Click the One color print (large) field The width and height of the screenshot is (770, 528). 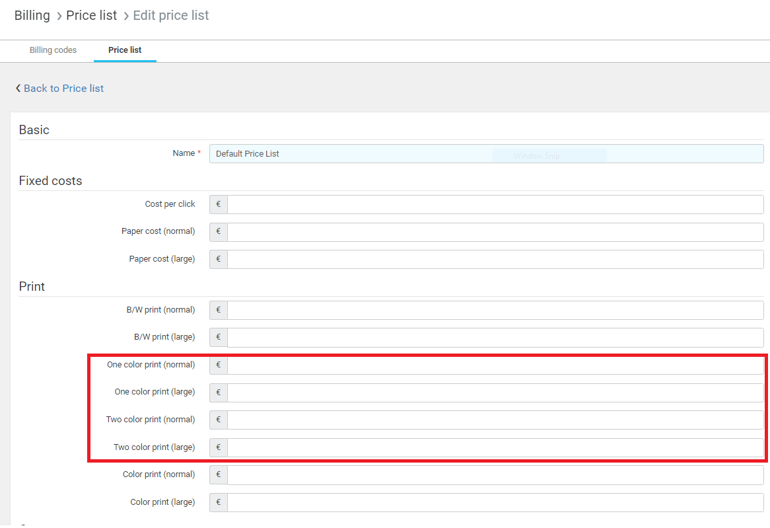click(495, 393)
